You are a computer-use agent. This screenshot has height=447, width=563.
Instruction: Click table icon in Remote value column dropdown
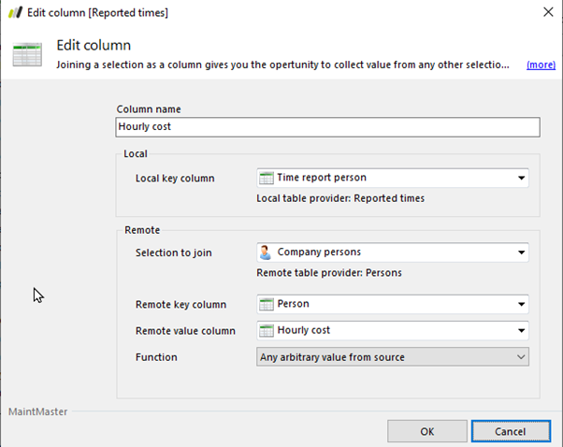coord(266,330)
